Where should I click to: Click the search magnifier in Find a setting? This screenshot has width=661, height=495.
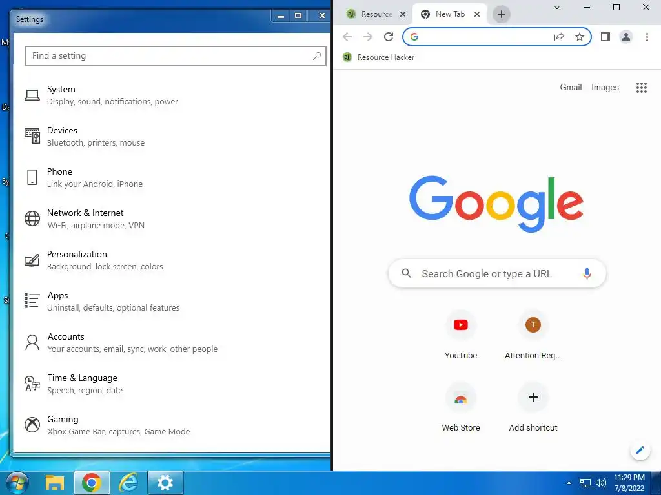point(317,55)
